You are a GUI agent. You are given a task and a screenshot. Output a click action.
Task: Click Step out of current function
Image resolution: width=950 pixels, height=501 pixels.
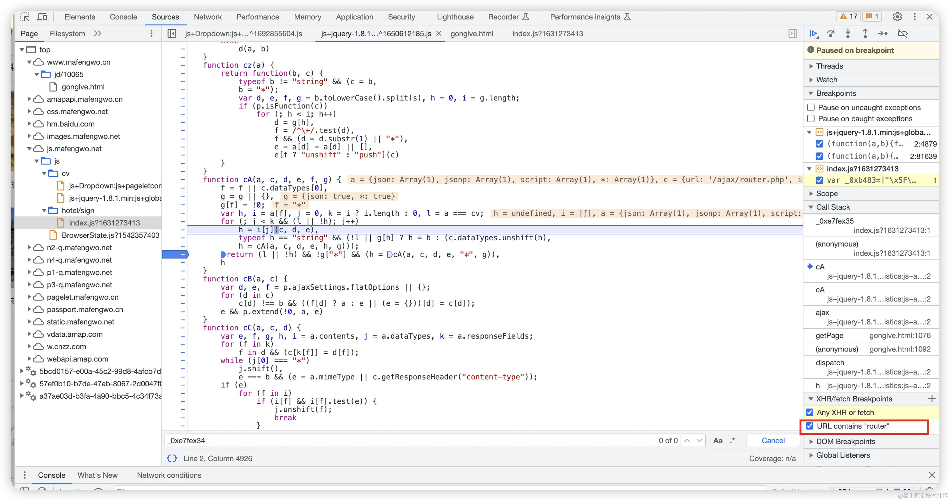[x=865, y=34]
